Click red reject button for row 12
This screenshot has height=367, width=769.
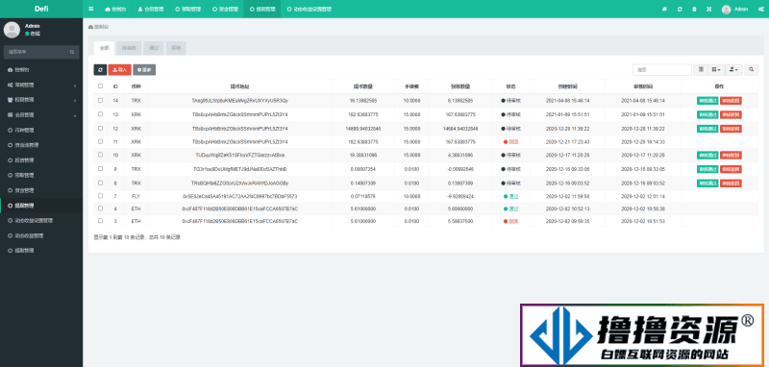pos(731,129)
